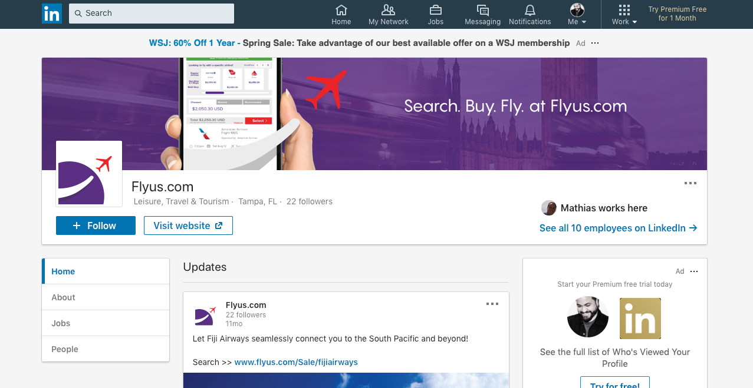The height and width of the screenshot is (388, 753).
Task: Open WSJ ad options ellipsis
Action: (595, 43)
